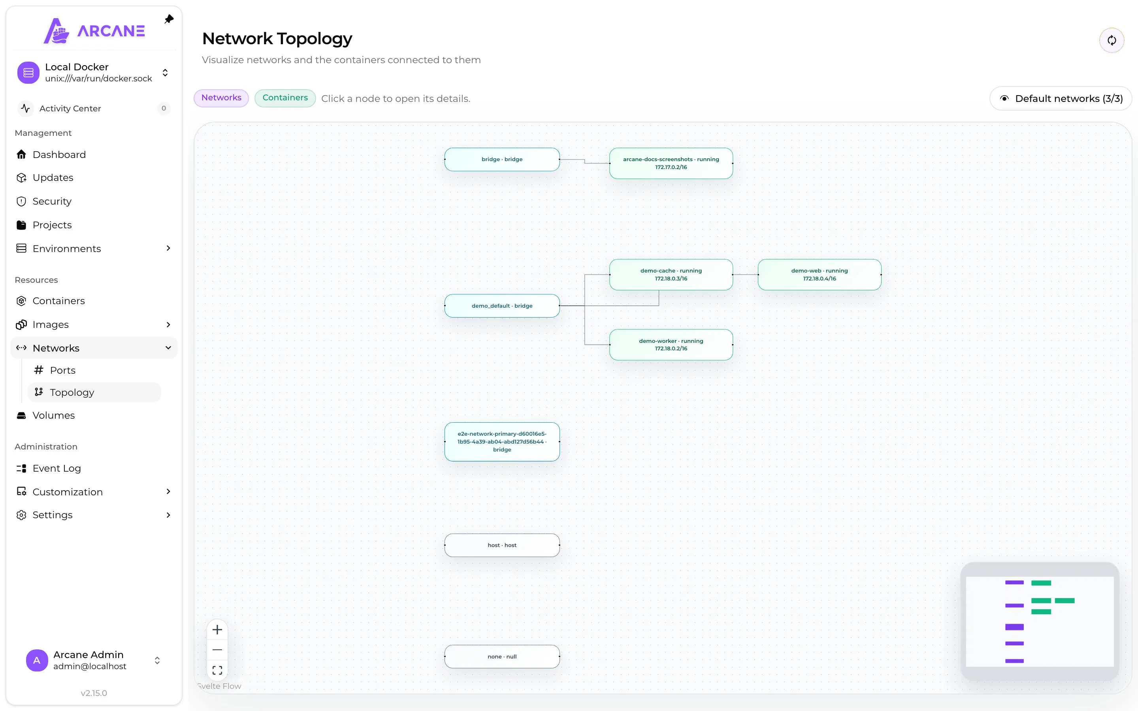Image resolution: width=1138 pixels, height=711 pixels.
Task: Click the Security shield icon
Action: [21, 201]
